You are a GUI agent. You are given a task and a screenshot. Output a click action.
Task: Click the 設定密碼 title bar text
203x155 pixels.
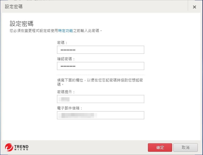pos(14,7)
